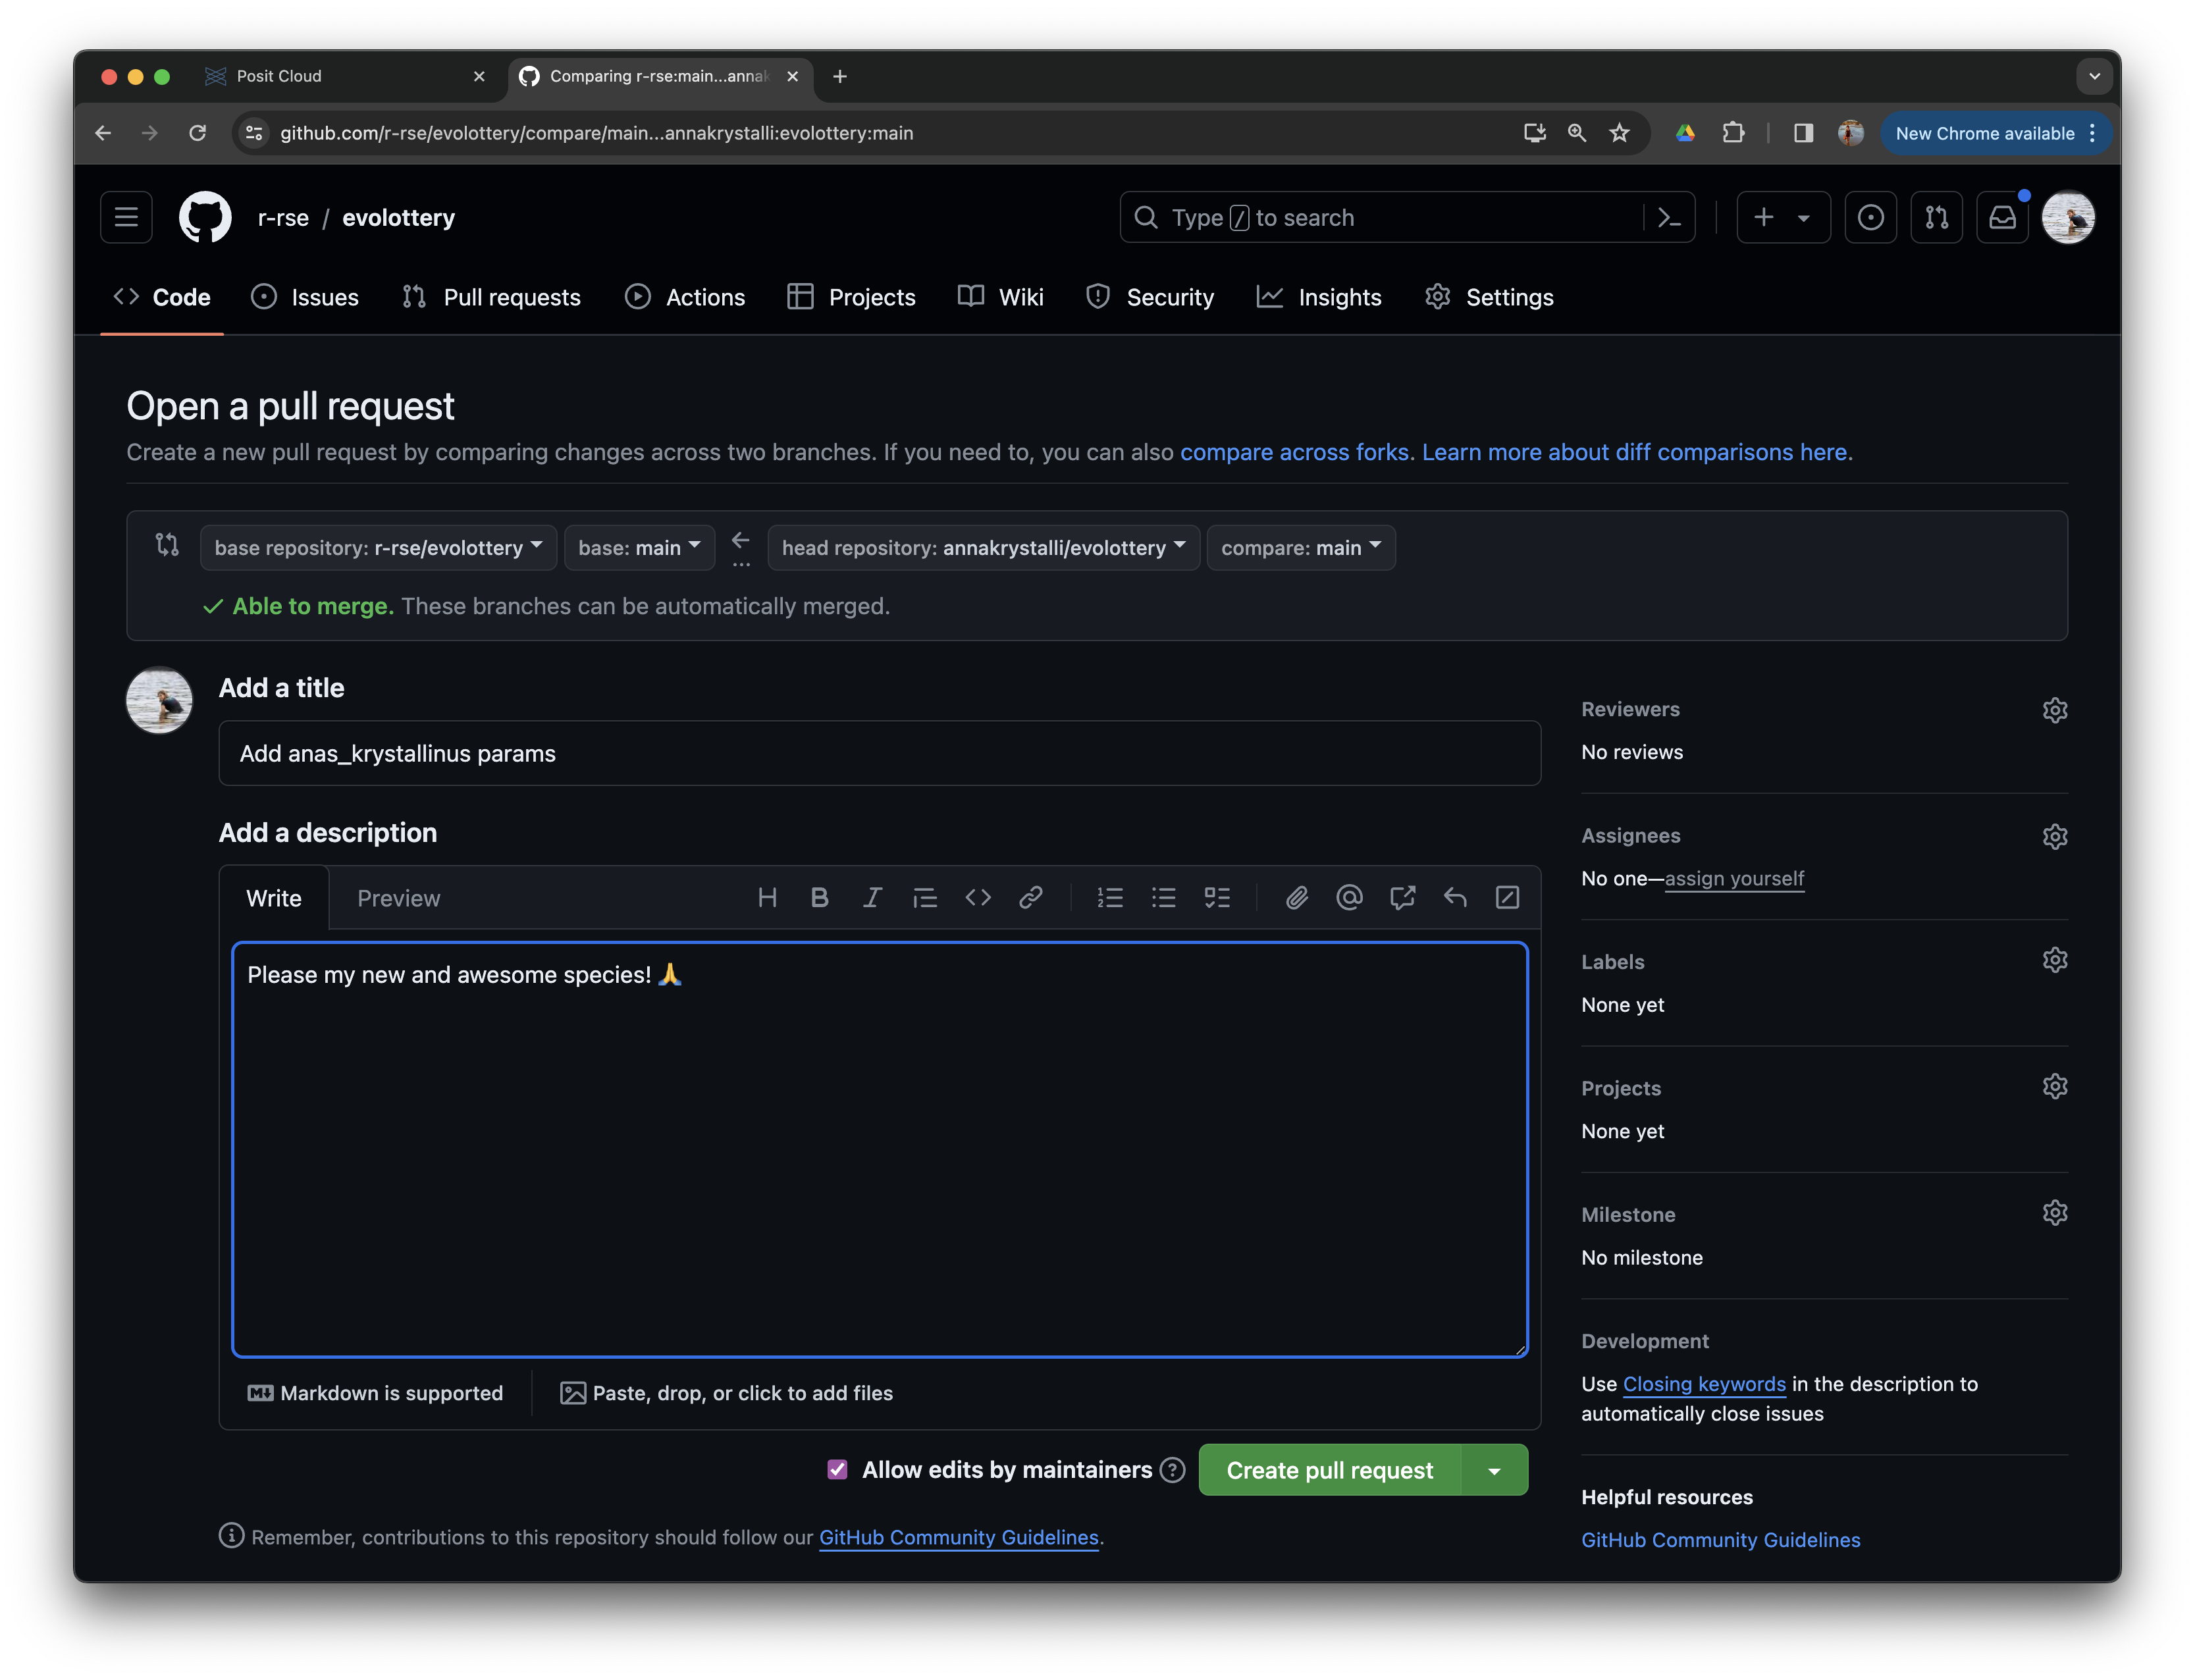This screenshot has height=1680, width=2195.
Task: Mention a user with the @ icon
Action: click(1349, 897)
